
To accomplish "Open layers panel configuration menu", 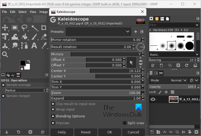I will [198, 73].
